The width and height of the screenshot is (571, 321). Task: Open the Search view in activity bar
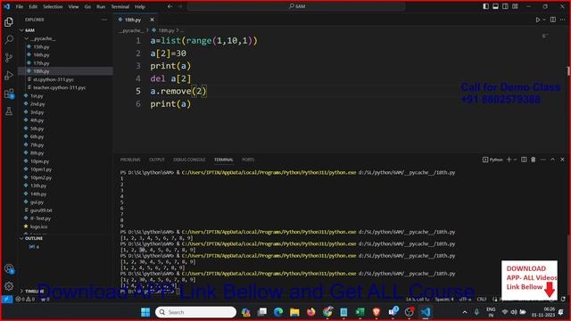(x=9, y=39)
